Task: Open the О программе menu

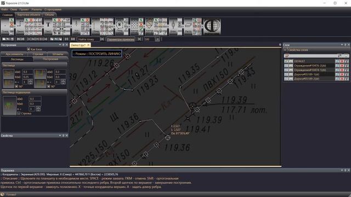Action: coord(53,10)
